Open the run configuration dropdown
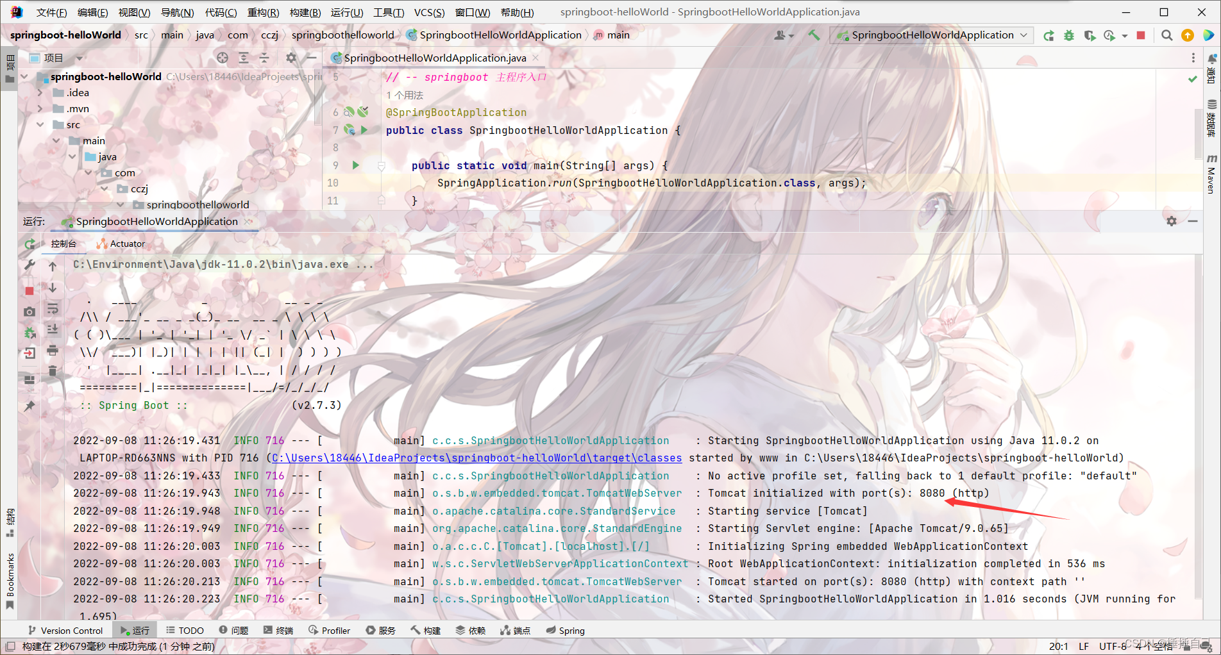Screen dimensions: 1221x655 932,35
